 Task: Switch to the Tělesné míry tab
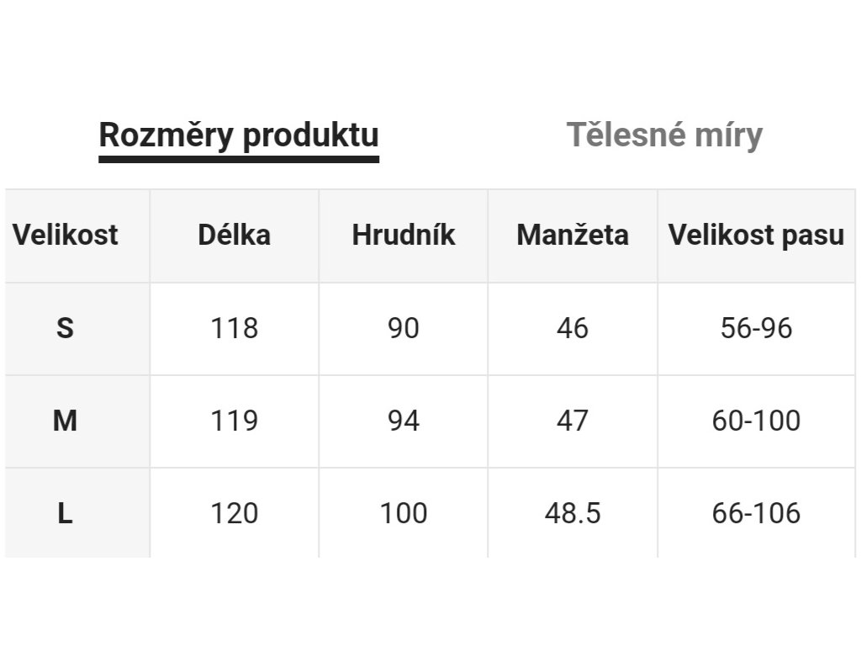click(664, 135)
